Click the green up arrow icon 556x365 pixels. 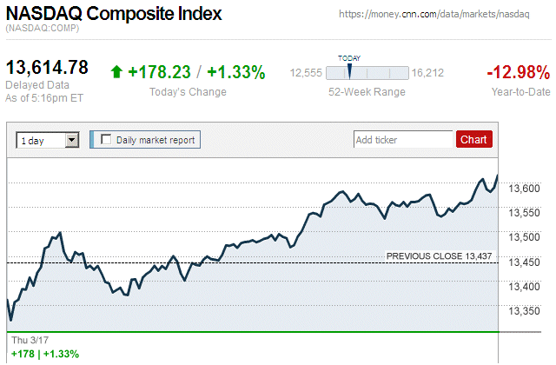[116, 72]
